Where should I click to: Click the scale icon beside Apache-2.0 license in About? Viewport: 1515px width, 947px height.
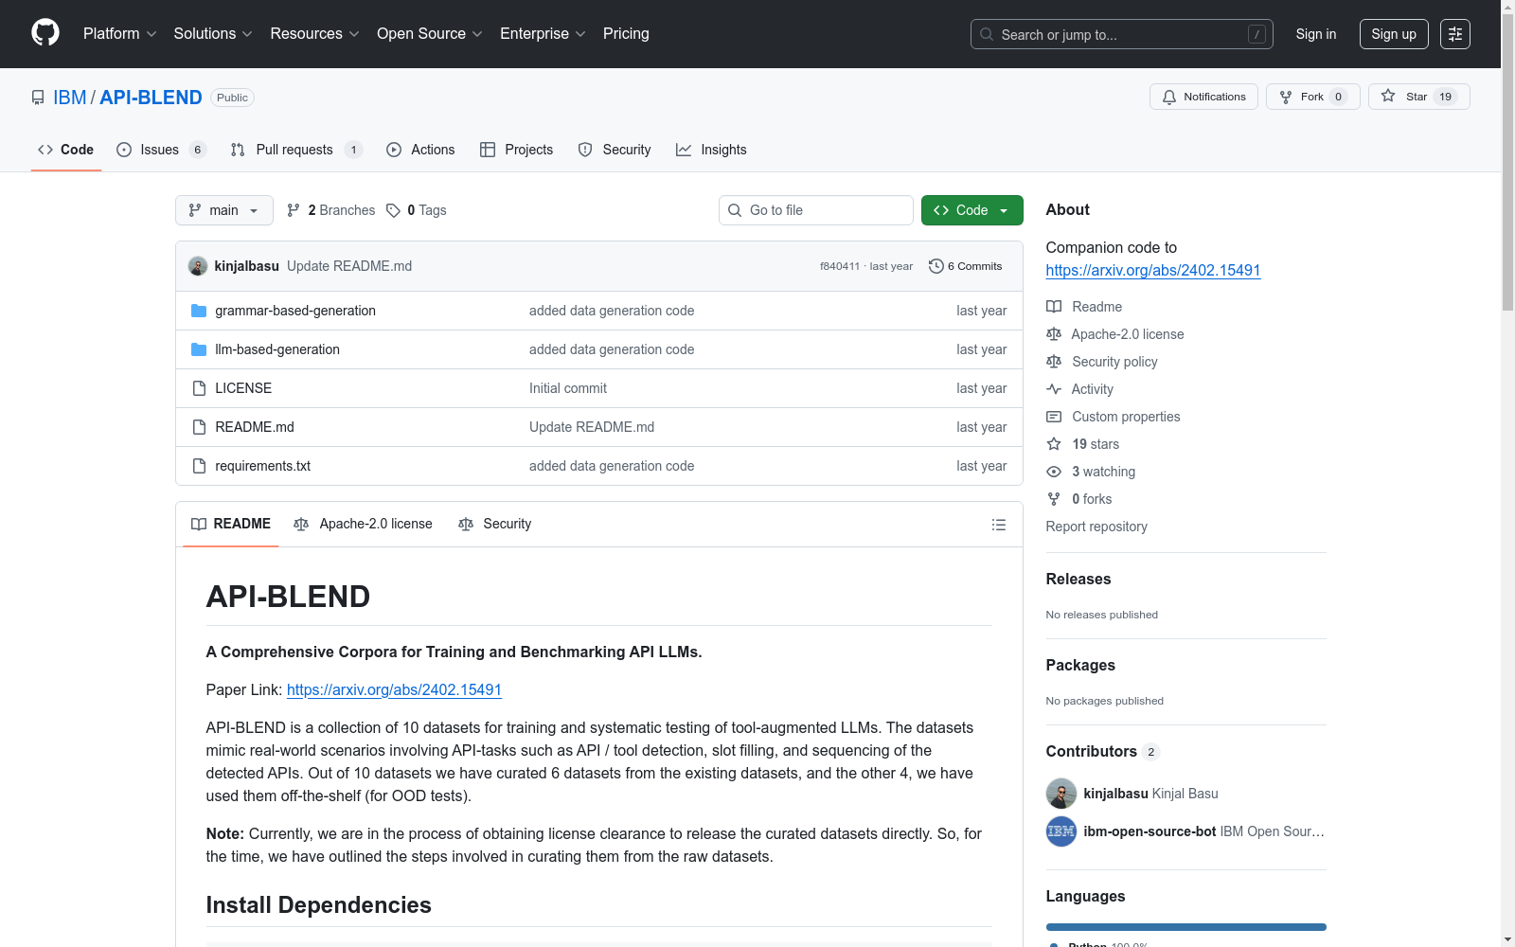coord(1054,334)
